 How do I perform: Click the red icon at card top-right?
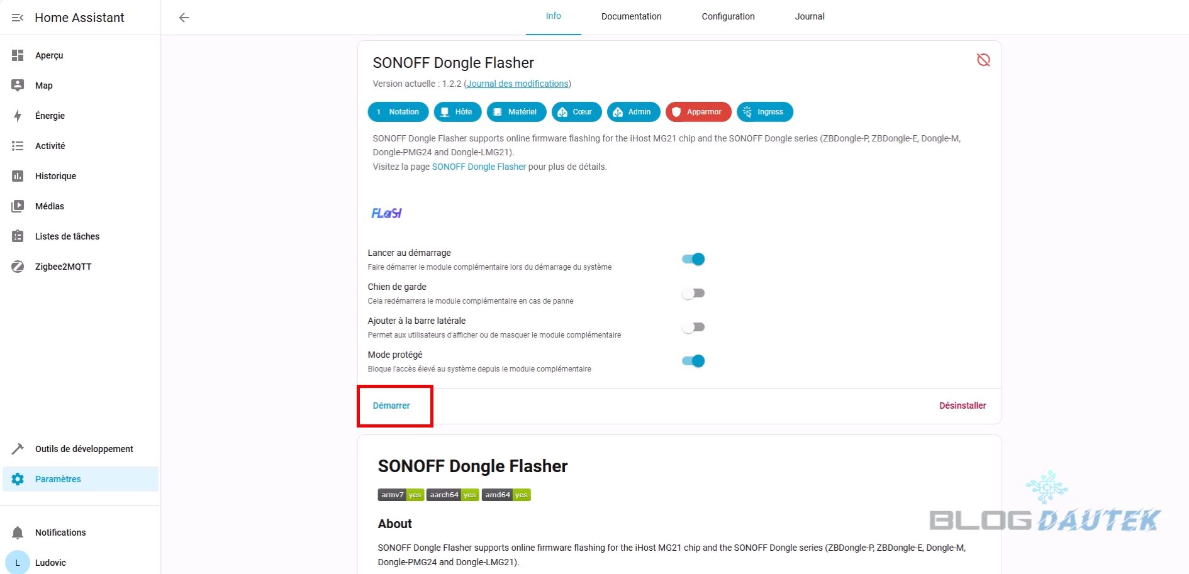983,60
